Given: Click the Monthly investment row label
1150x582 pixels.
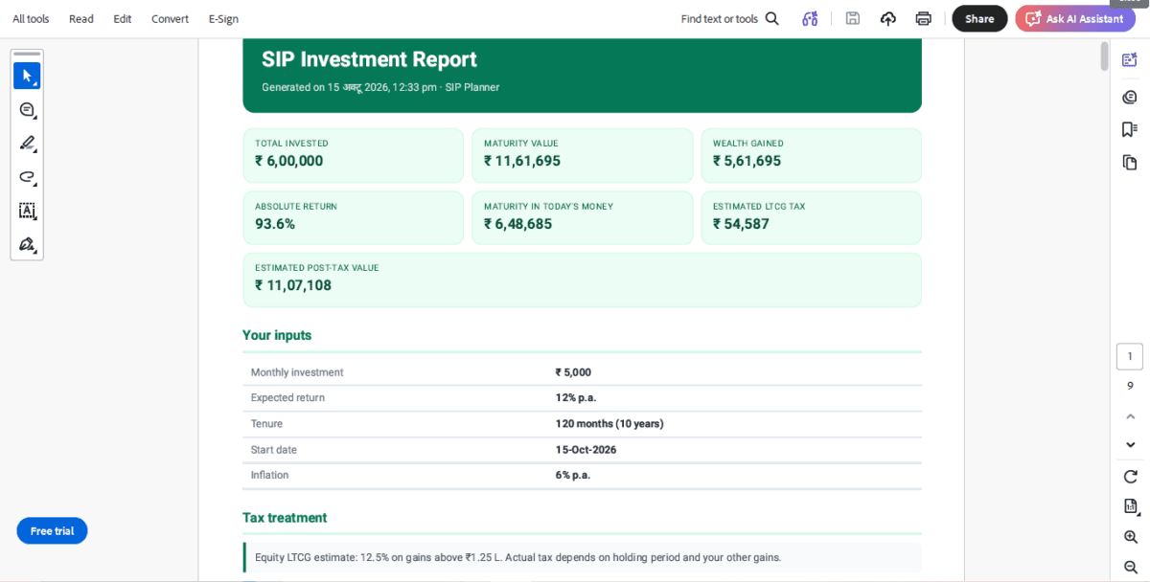Looking at the screenshot, I should (x=297, y=372).
